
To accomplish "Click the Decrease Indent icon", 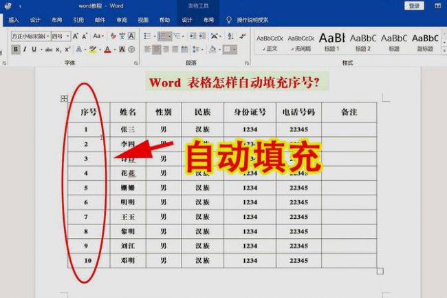I will coord(193,36).
